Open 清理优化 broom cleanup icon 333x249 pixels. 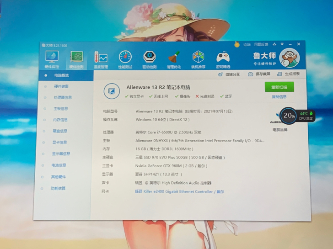coord(174,60)
